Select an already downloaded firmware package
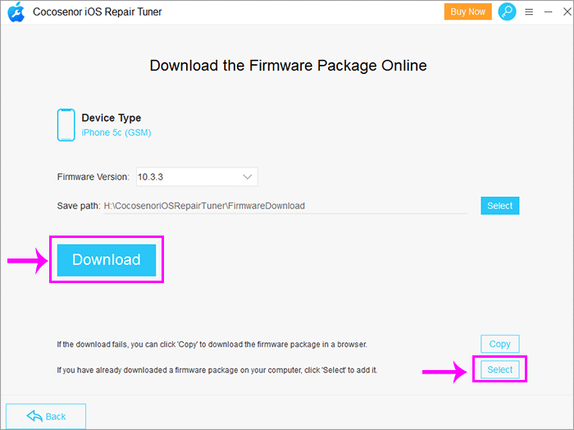This screenshot has height=430, width=574. pyautogui.click(x=499, y=369)
